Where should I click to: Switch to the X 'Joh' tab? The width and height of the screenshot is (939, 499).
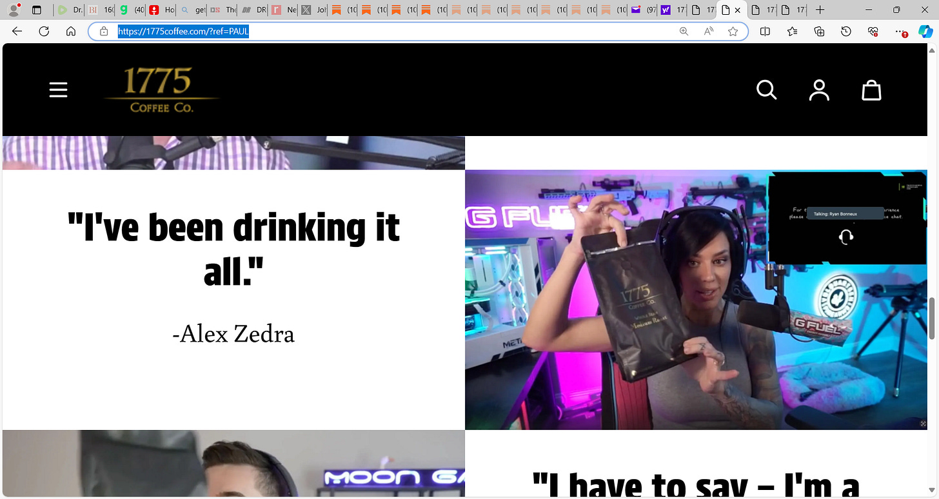coord(315,10)
